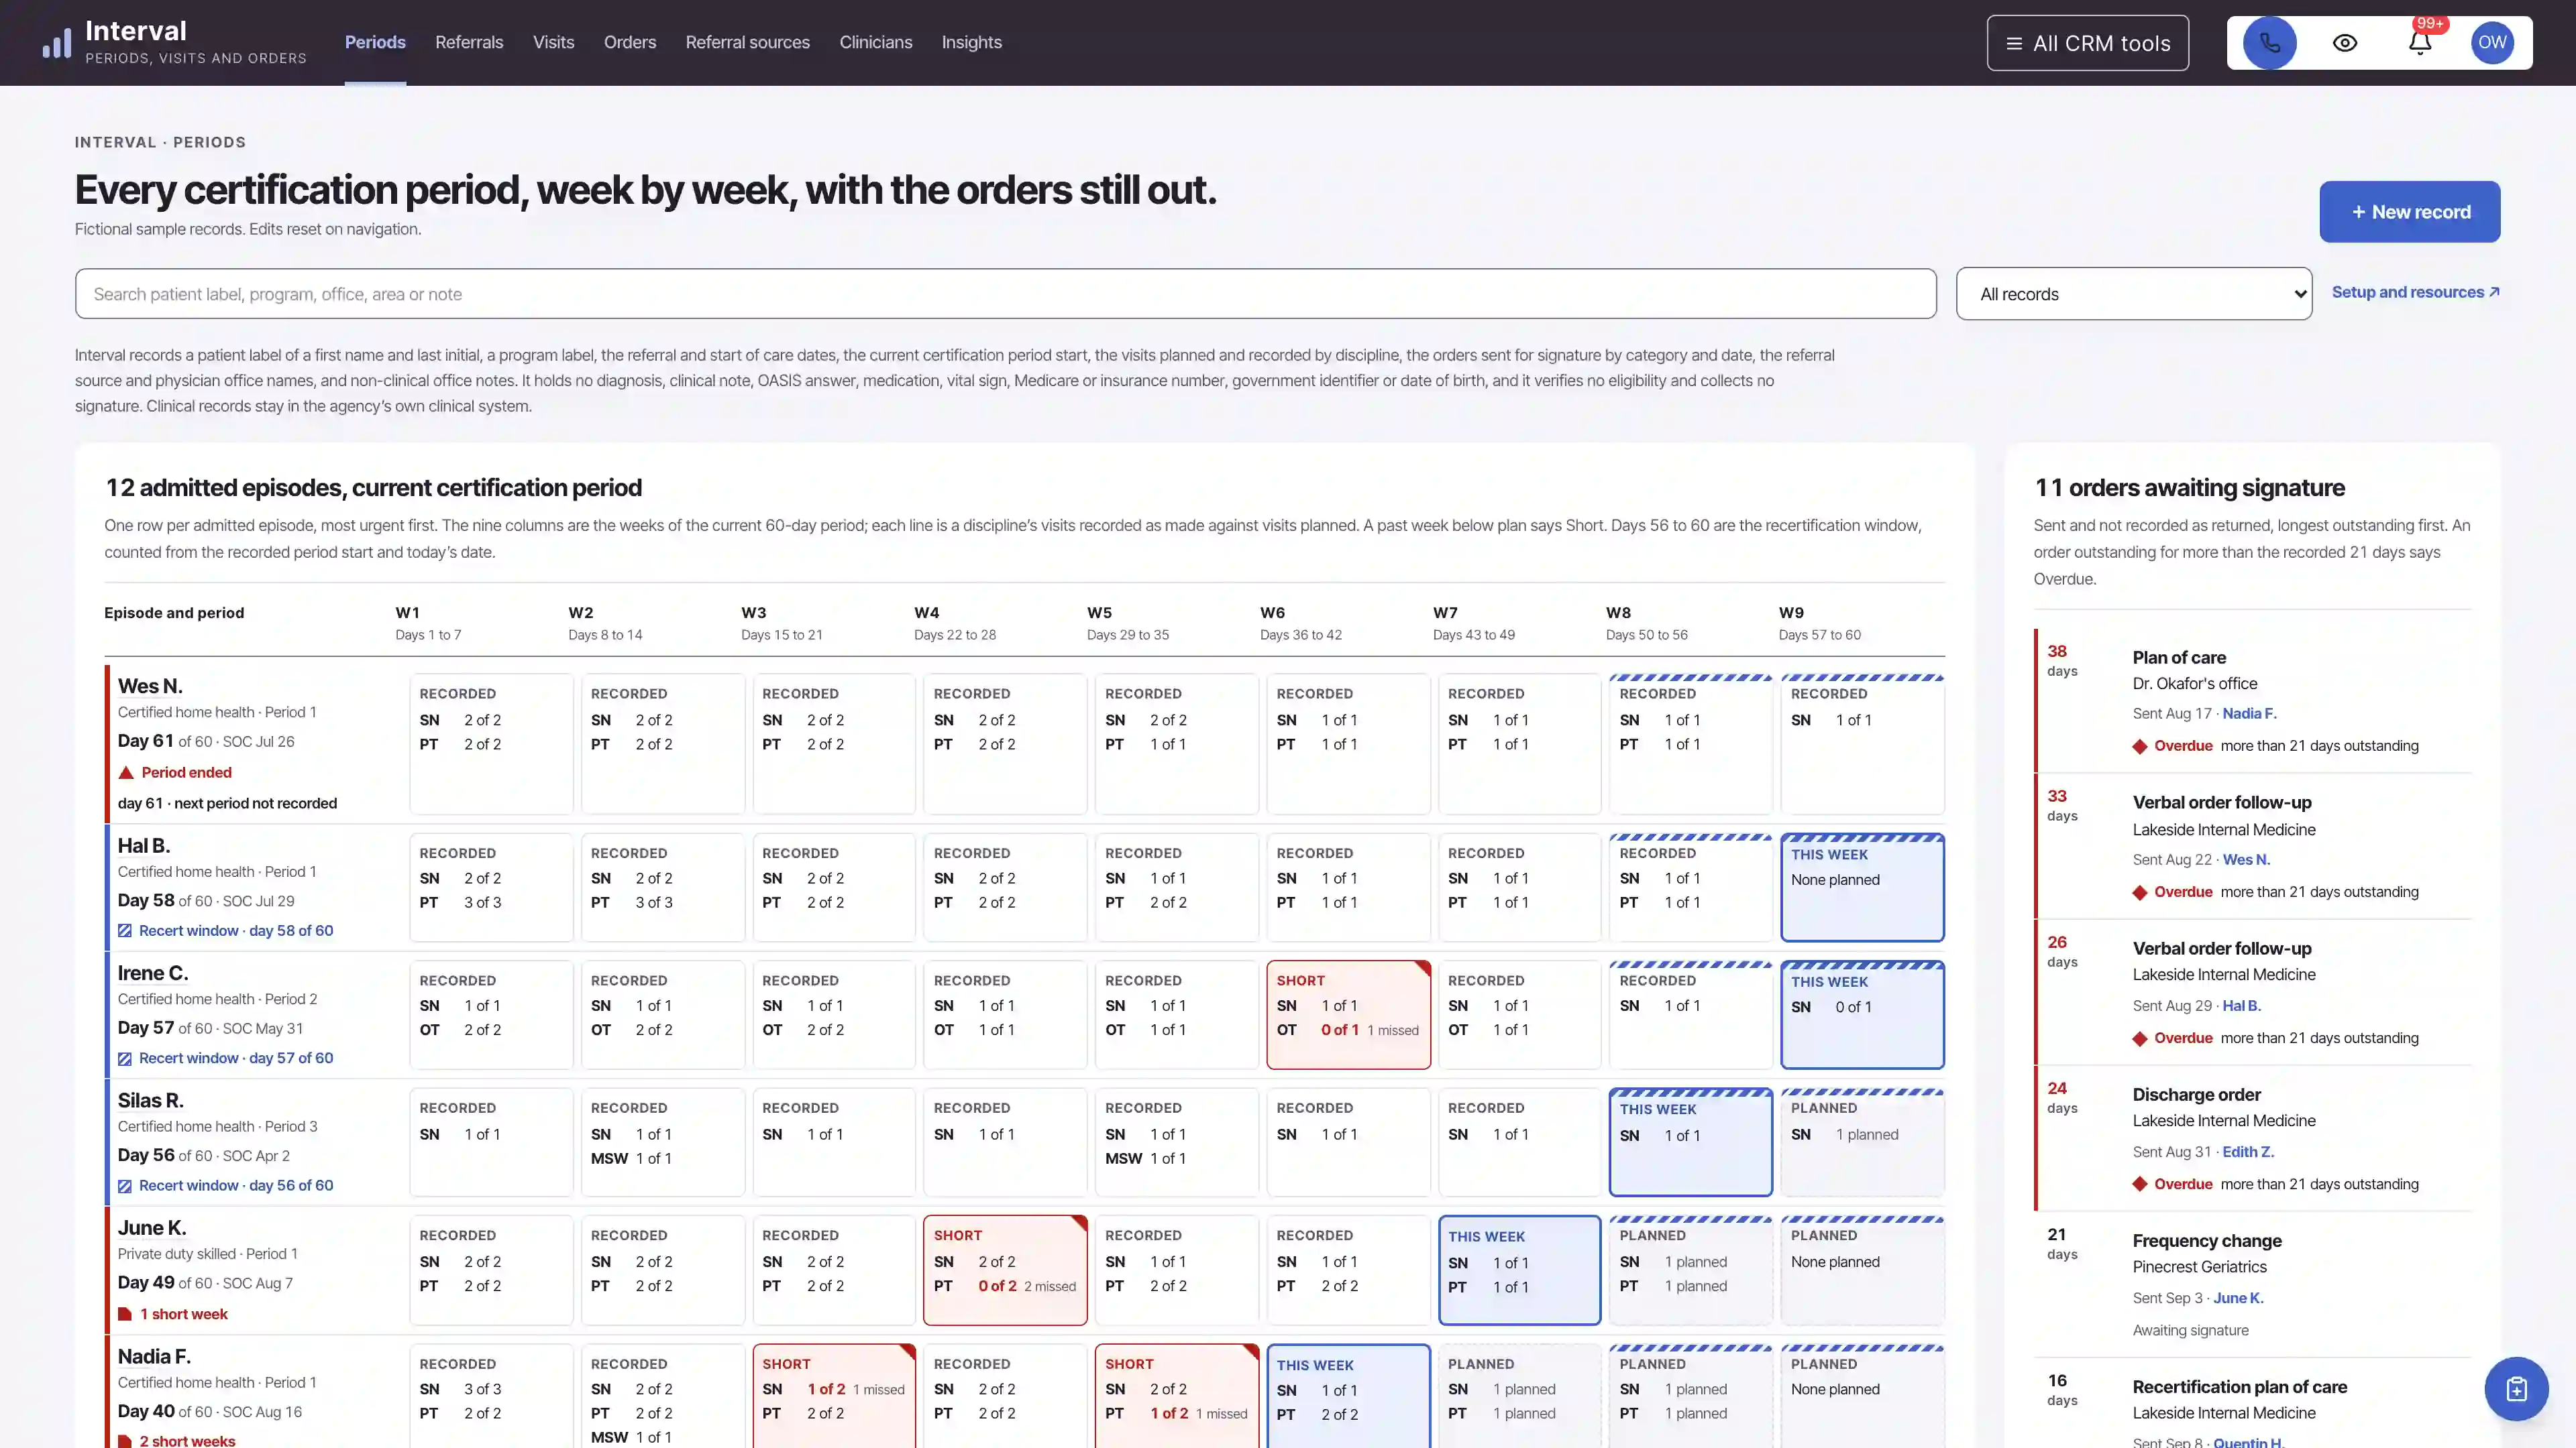Screen dimensions: 2576x1448
Task: Click hamburger icon in All CRM tools
Action: coord(2014,44)
